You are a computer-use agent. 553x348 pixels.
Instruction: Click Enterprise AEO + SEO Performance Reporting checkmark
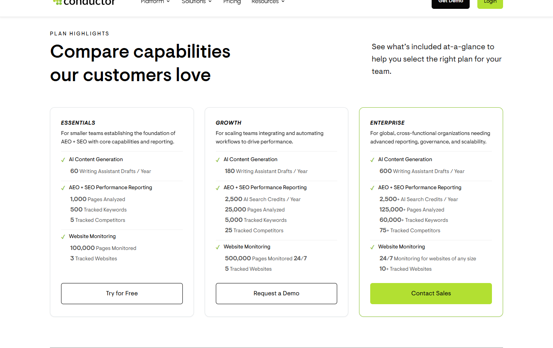point(372,188)
